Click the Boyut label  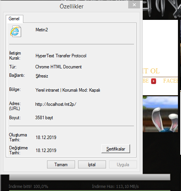pyautogui.click(x=15, y=118)
